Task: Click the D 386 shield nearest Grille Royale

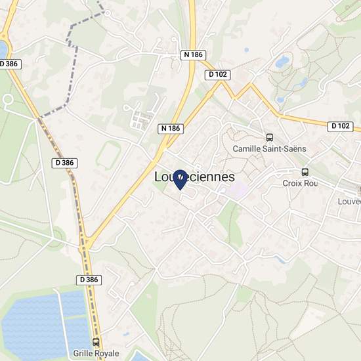Action: (x=89, y=280)
